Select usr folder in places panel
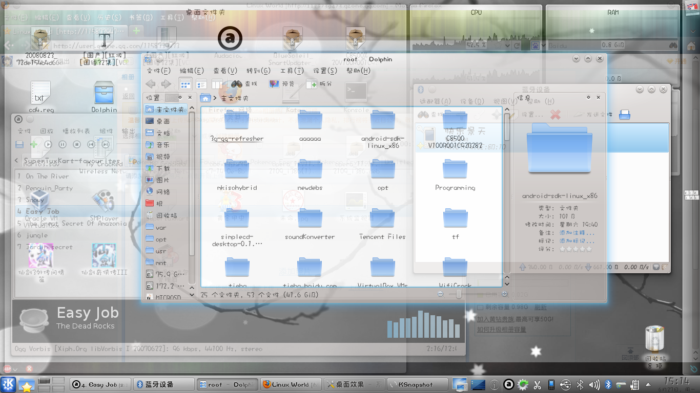 point(166,251)
